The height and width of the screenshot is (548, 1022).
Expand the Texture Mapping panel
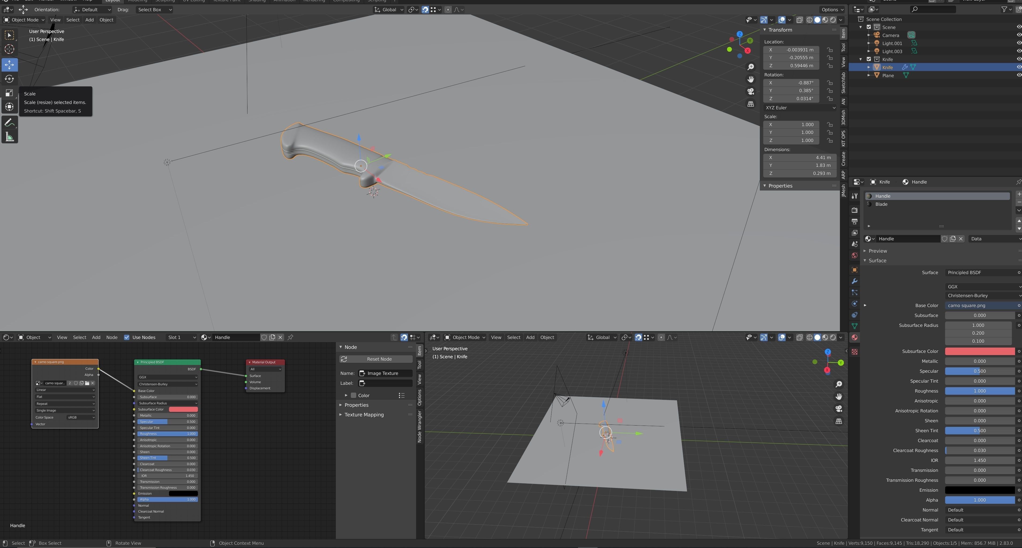coord(364,415)
